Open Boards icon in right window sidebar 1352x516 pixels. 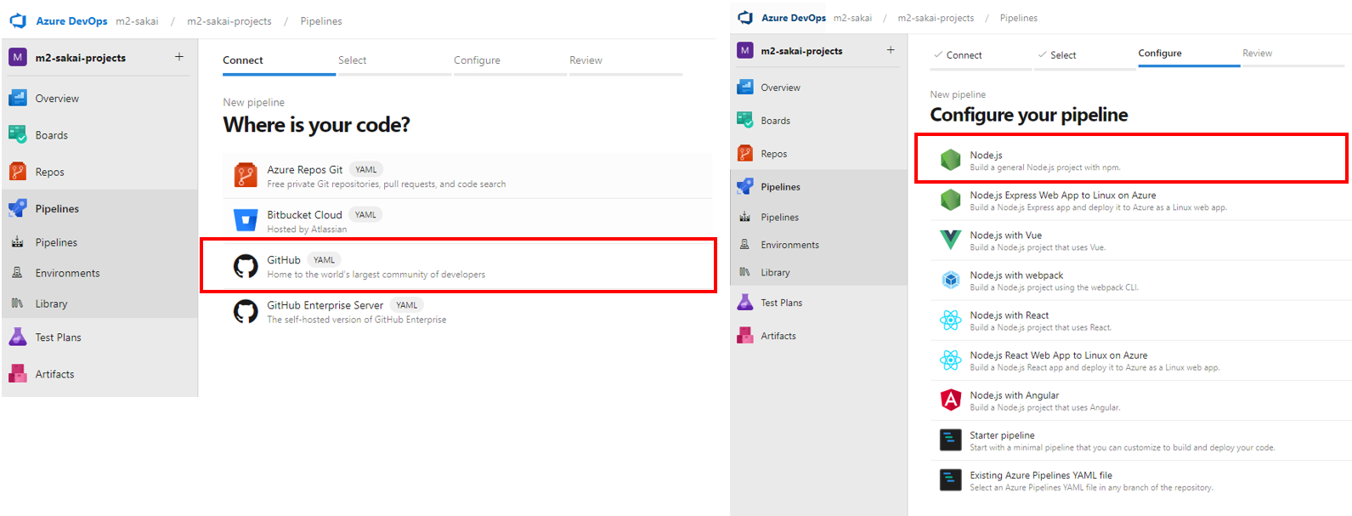745,120
